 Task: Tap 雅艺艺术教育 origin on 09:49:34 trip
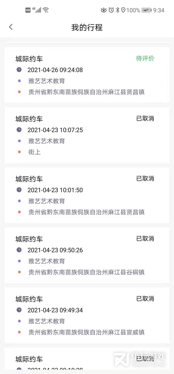click(x=47, y=321)
